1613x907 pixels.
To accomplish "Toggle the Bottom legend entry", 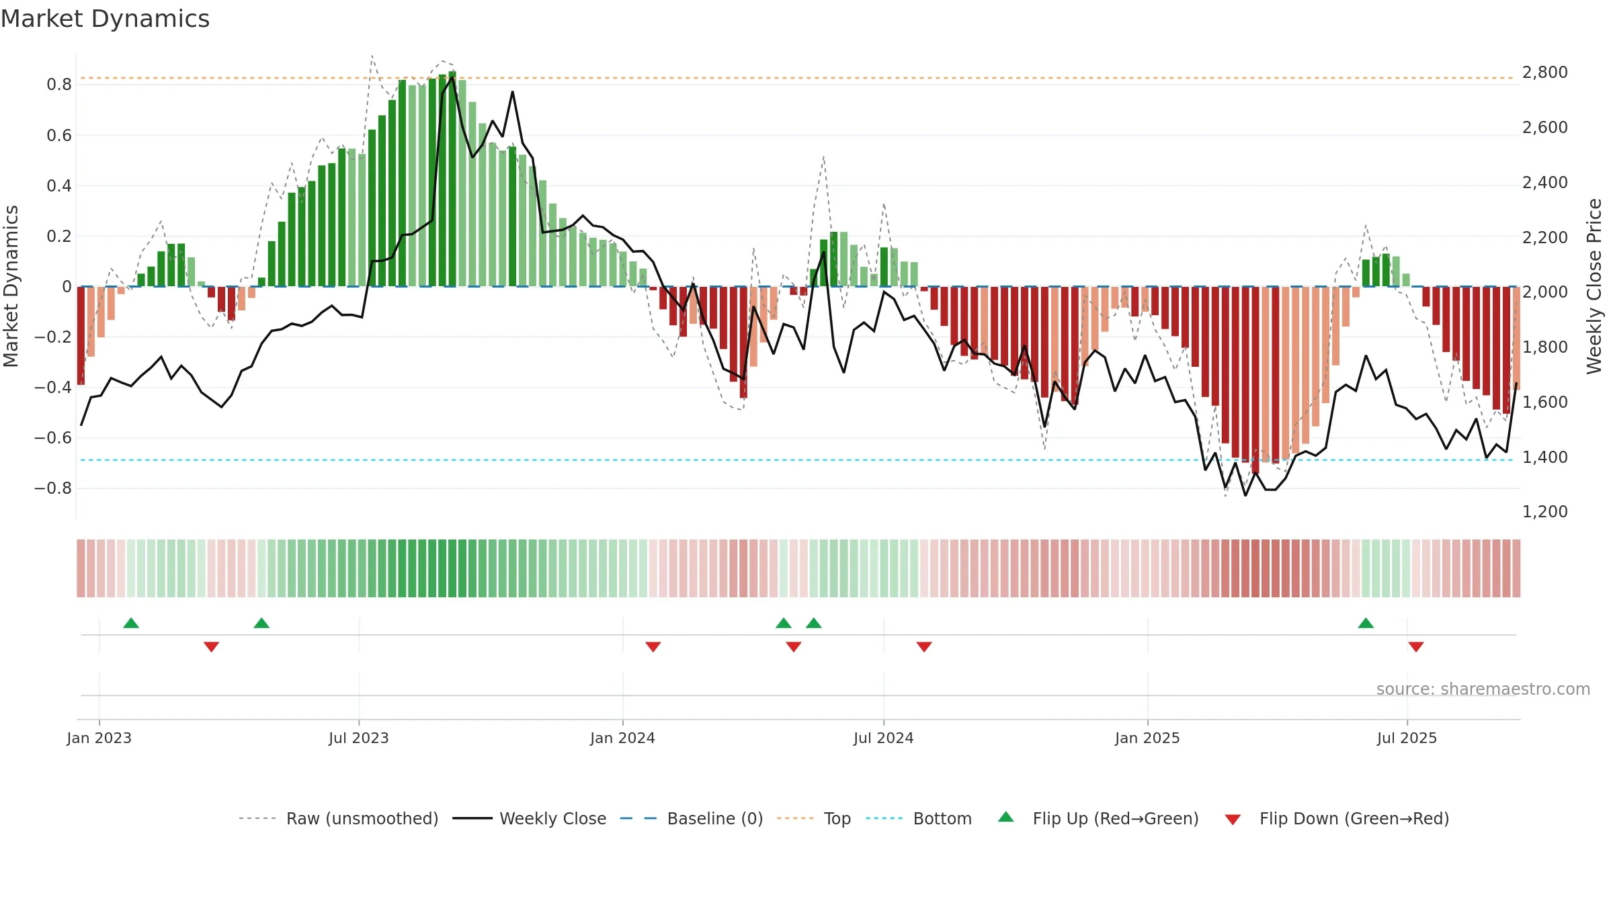I will (x=919, y=818).
